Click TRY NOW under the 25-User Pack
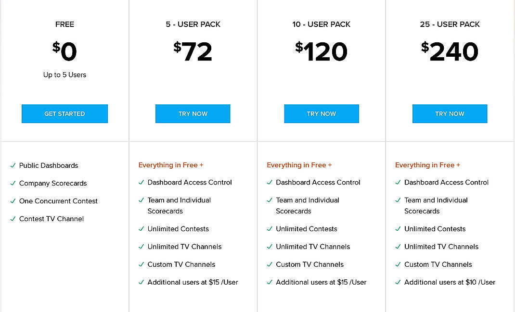This screenshot has height=312, width=515. (x=450, y=113)
